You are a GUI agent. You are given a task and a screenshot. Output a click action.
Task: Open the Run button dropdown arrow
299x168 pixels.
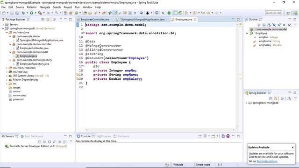point(36,13)
